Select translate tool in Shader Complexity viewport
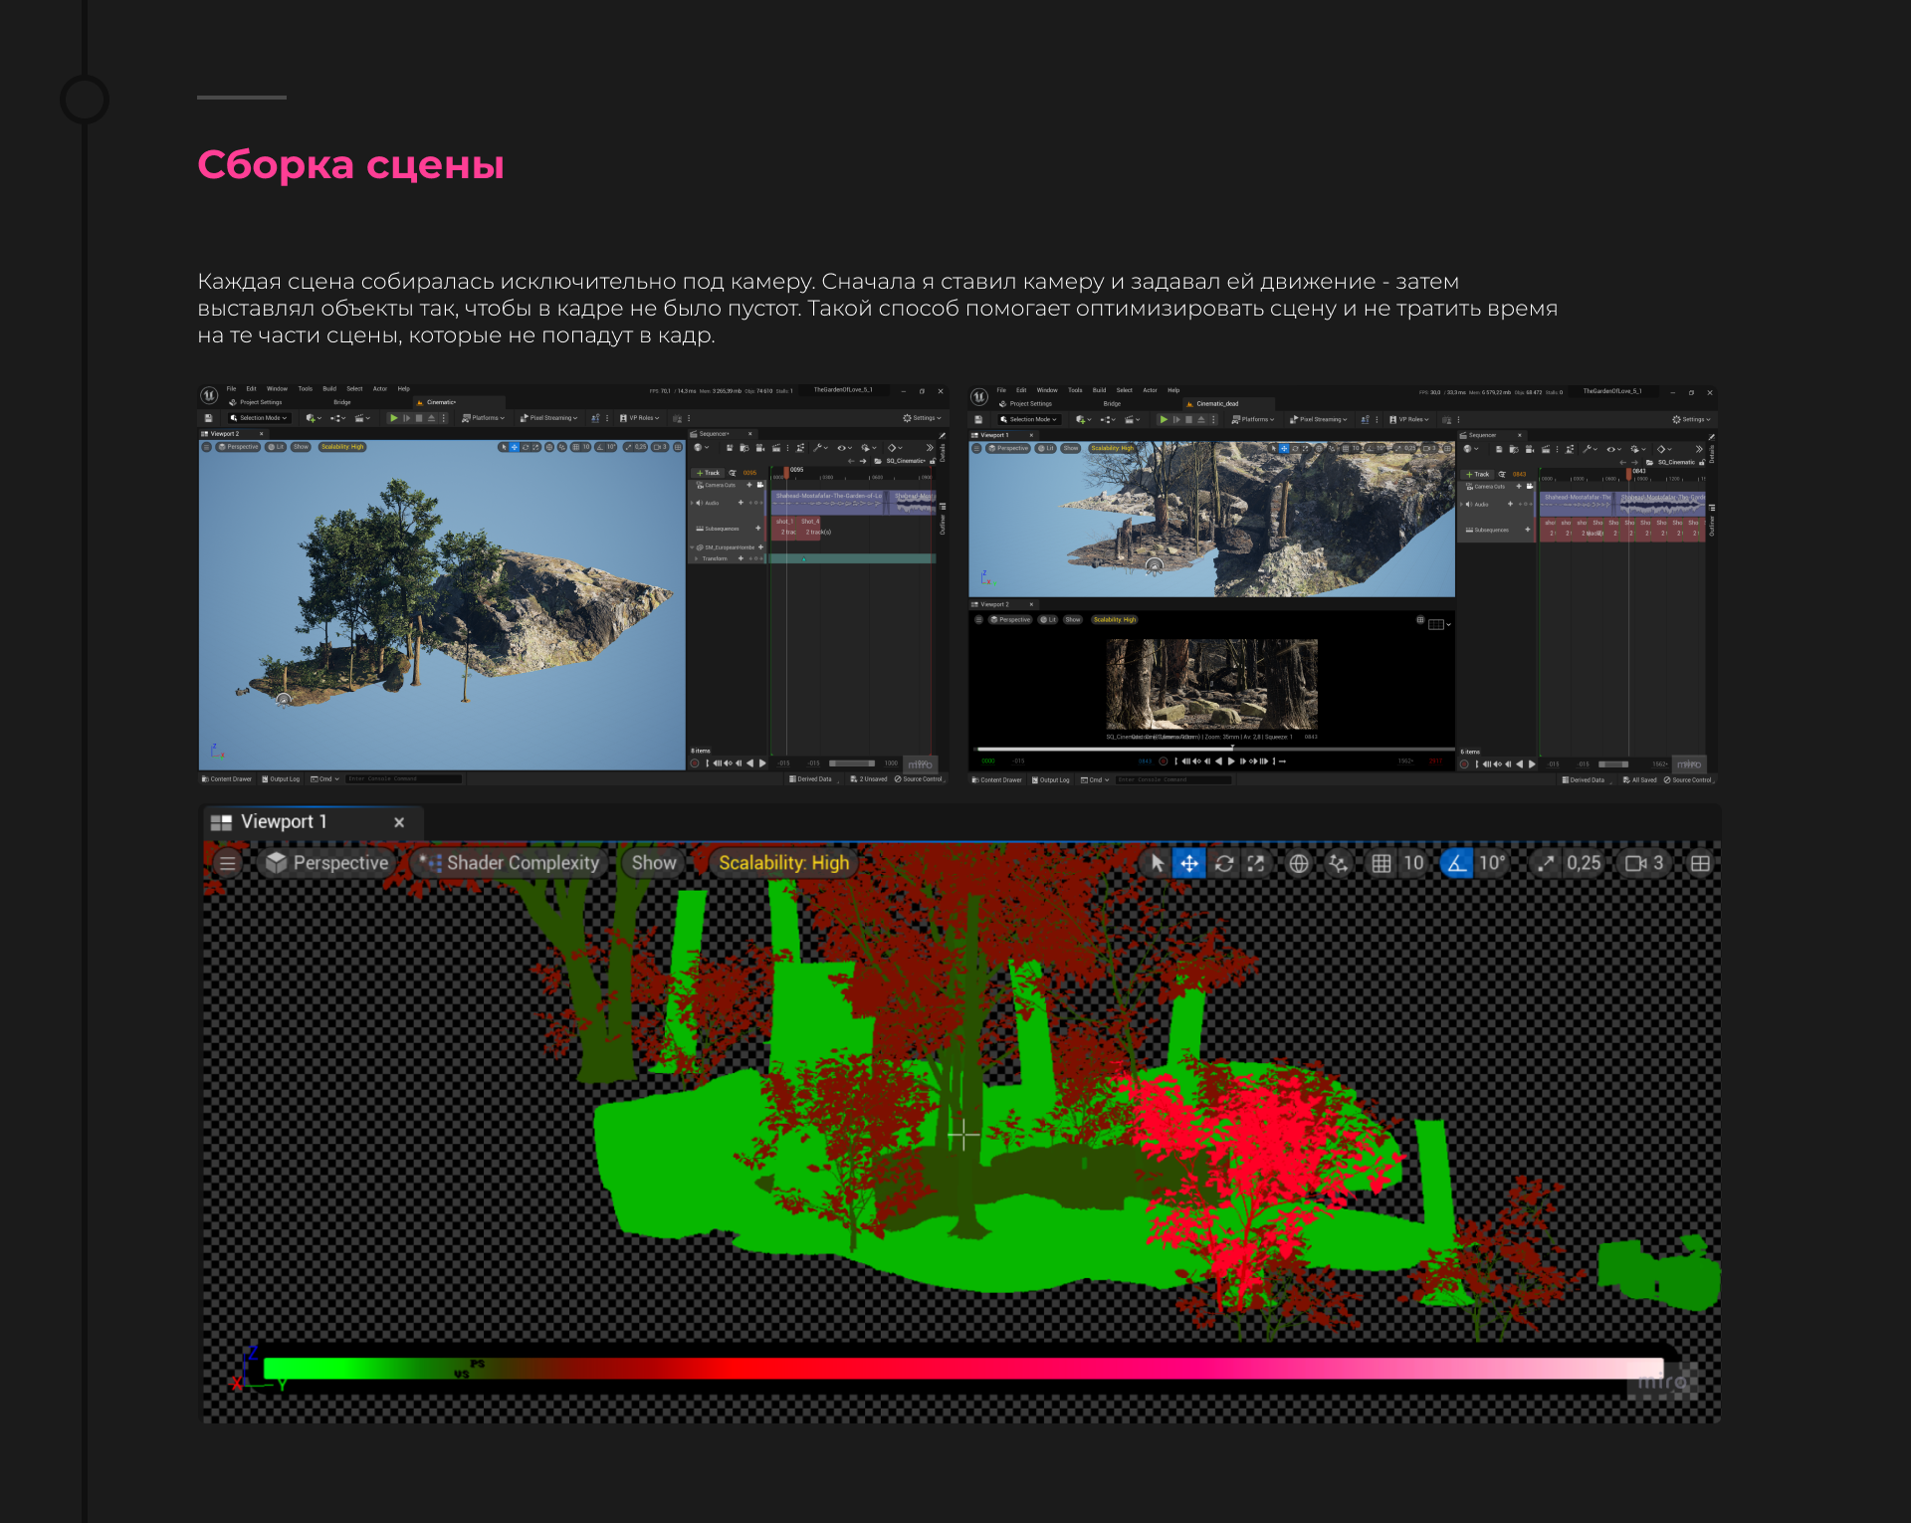 click(x=1189, y=863)
